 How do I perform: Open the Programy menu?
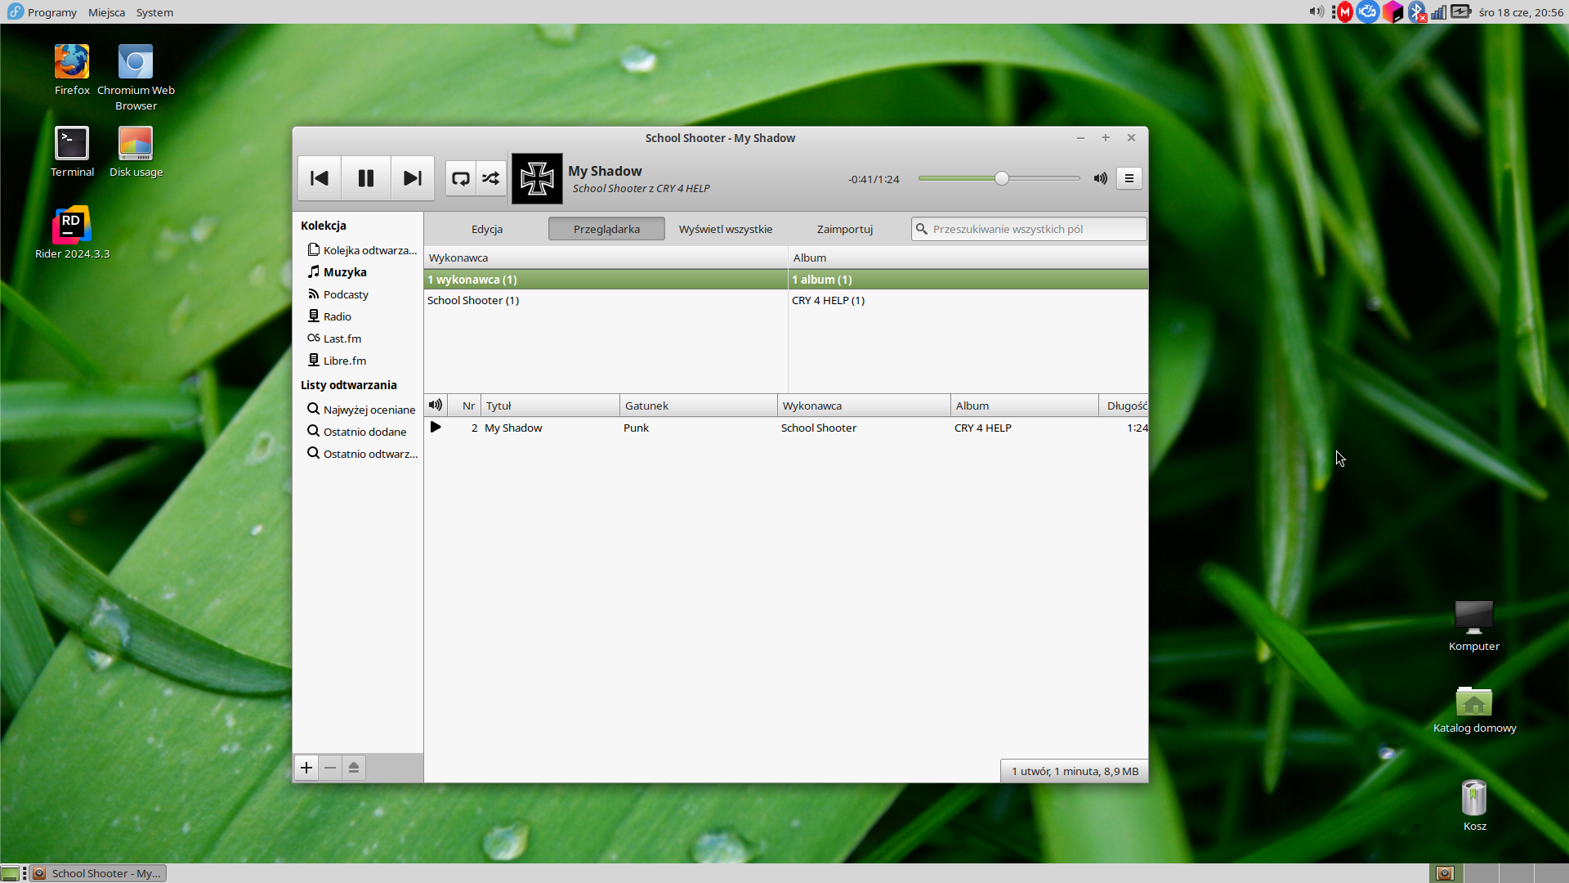tap(42, 12)
